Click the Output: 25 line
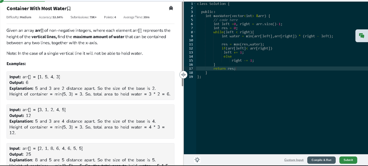The height and width of the screenshot is (166, 368). coord(20,154)
